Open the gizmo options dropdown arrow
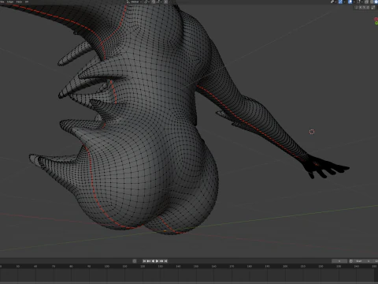This screenshot has width=378, height=284. click(344, 2)
